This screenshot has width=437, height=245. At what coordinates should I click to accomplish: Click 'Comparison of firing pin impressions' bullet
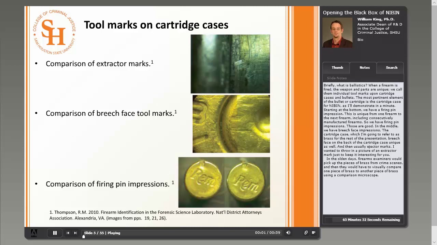(x=110, y=184)
